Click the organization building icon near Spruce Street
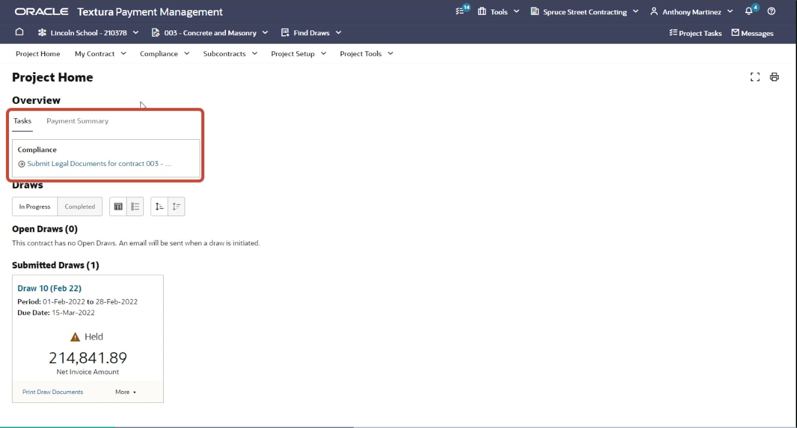 pos(535,11)
